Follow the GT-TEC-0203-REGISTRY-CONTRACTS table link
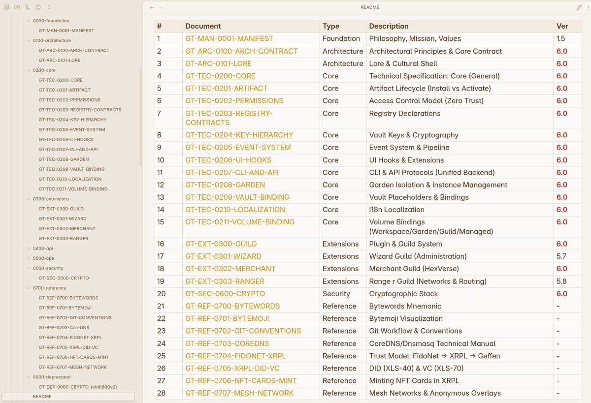Image resolution: width=591 pixels, height=403 pixels. point(229,118)
